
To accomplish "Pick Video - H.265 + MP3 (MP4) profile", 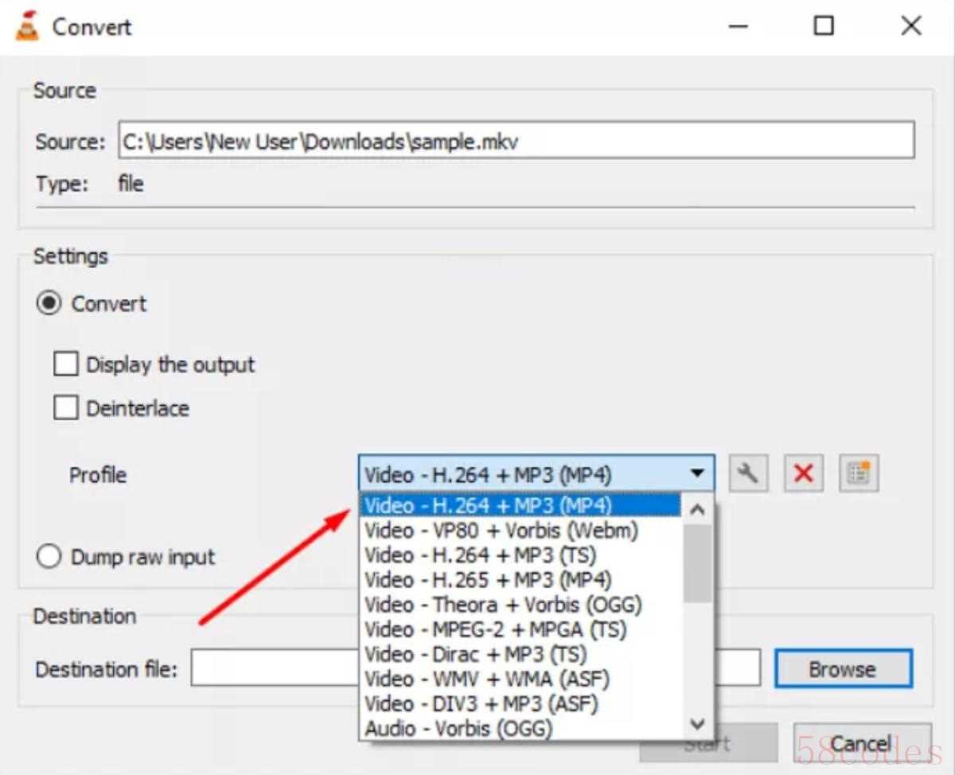I will pos(488,580).
